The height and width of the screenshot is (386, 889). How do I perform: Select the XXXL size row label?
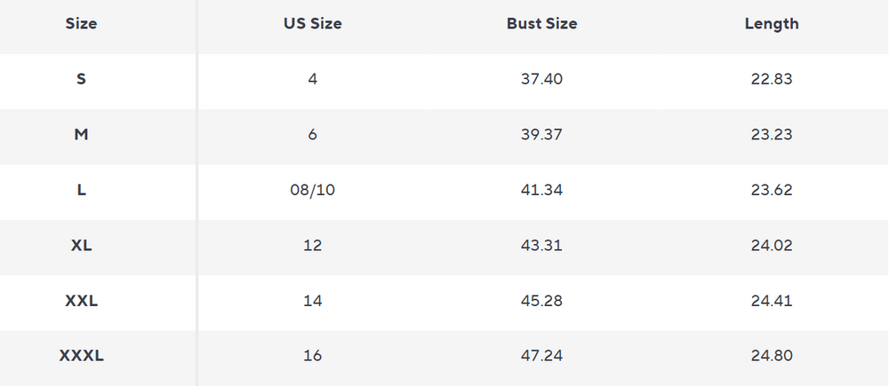[81, 356]
